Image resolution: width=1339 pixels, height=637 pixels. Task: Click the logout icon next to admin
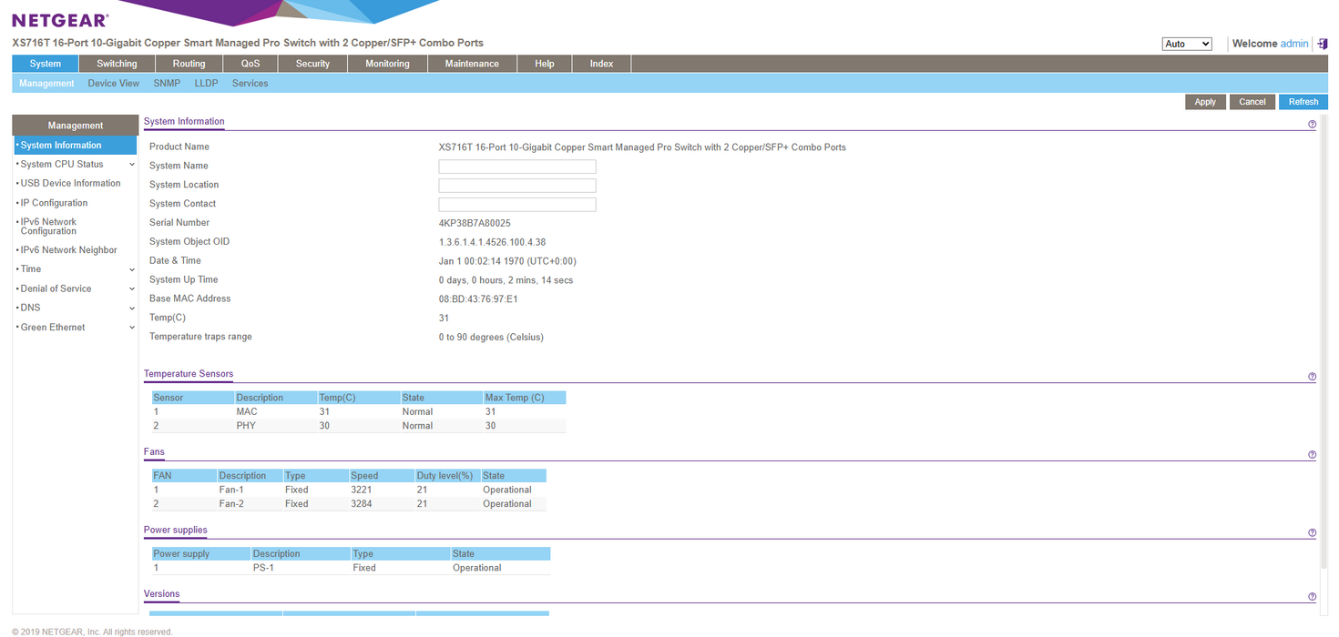tap(1322, 44)
